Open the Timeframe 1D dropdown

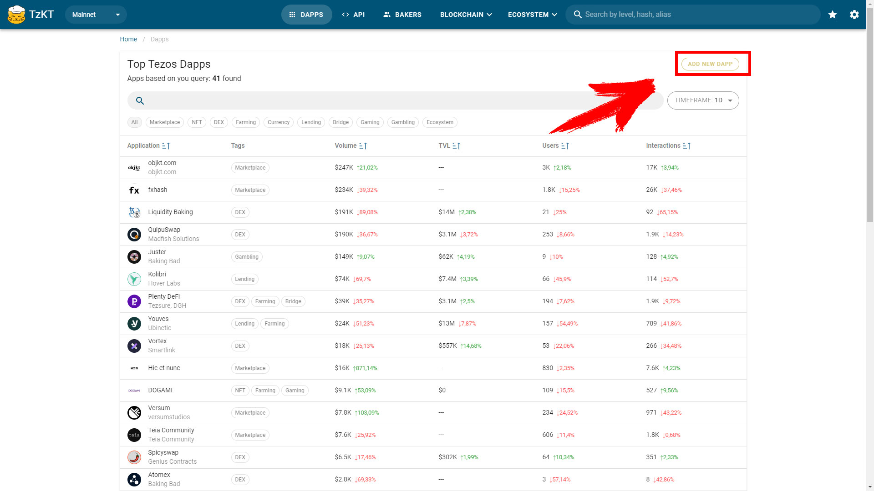click(x=703, y=100)
